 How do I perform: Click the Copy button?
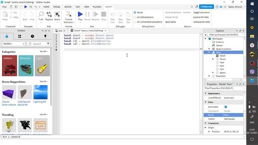click(x=14, y=17)
